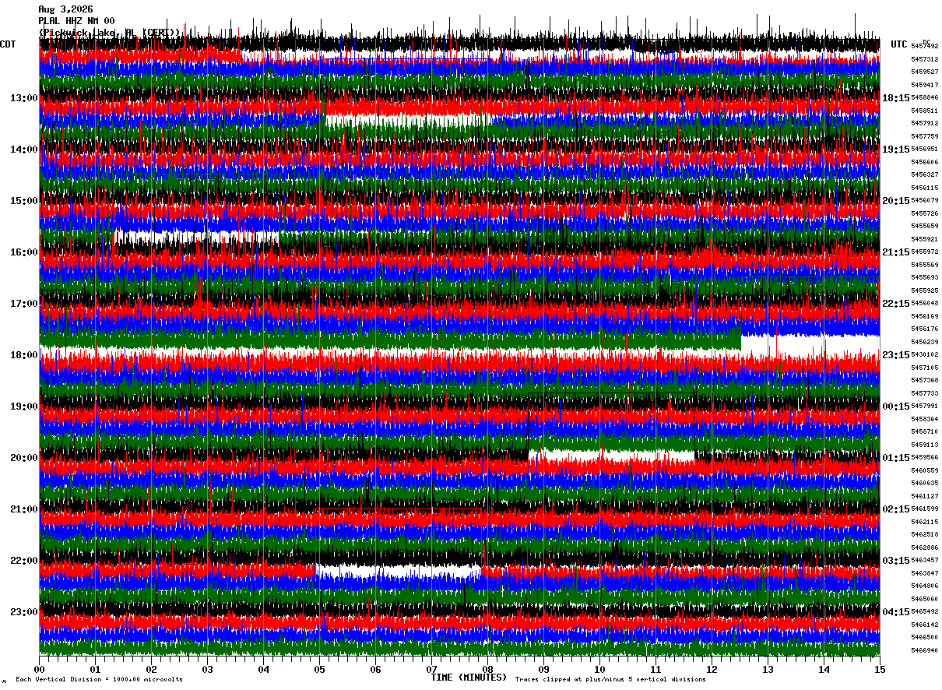Image resolution: width=942 pixels, height=690 pixels.
Task: Select the DC offset value 5456048
Action: pos(924,303)
